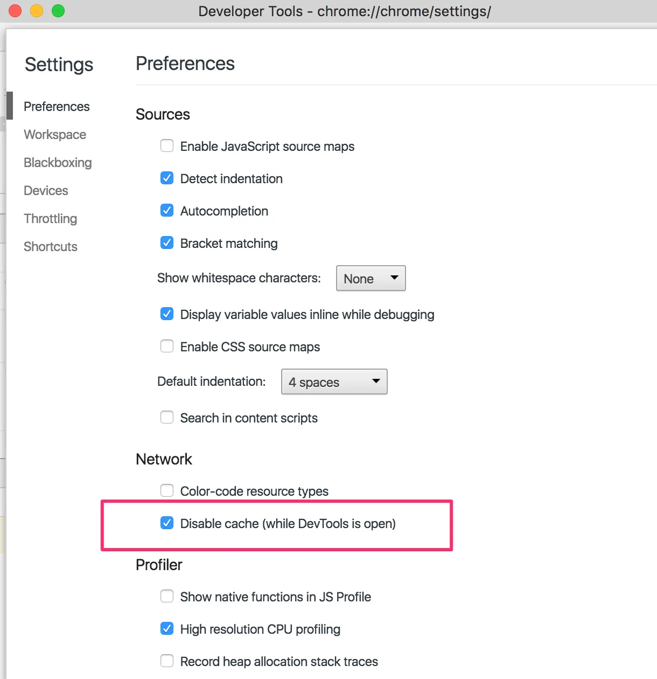The image size is (657, 679).
Task: Select Preferences in settings sidebar
Action: tap(57, 107)
